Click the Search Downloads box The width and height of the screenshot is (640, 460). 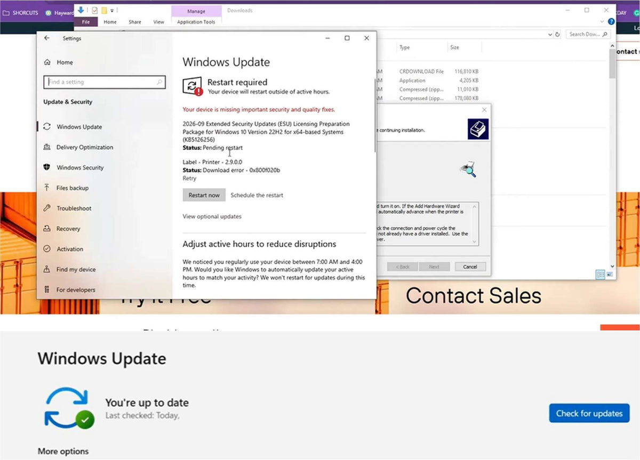tap(588, 34)
